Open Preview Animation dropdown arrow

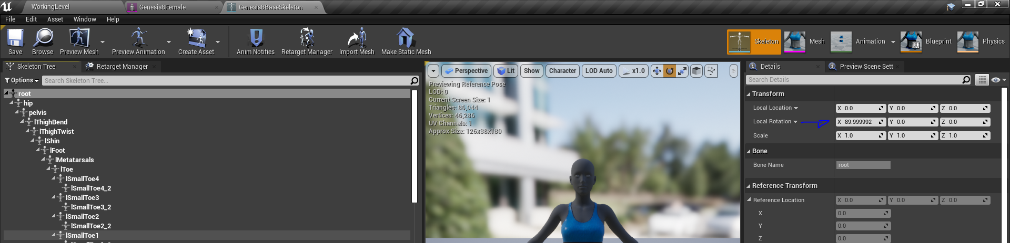[x=169, y=42]
